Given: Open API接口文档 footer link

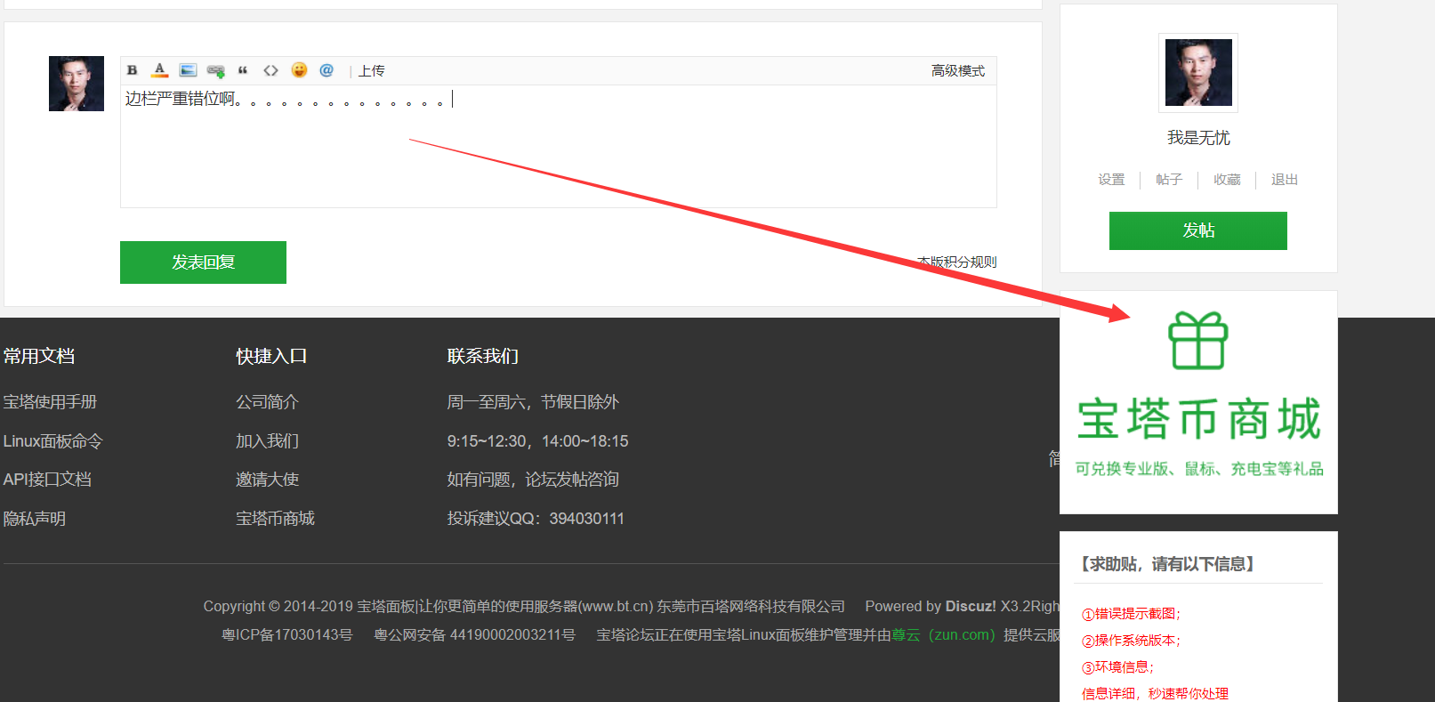Looking at the screenshot, I should [47, 480].
